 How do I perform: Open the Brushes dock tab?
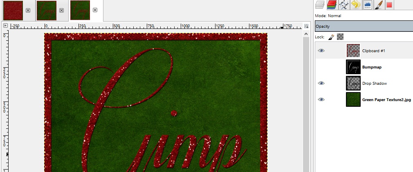379,5
